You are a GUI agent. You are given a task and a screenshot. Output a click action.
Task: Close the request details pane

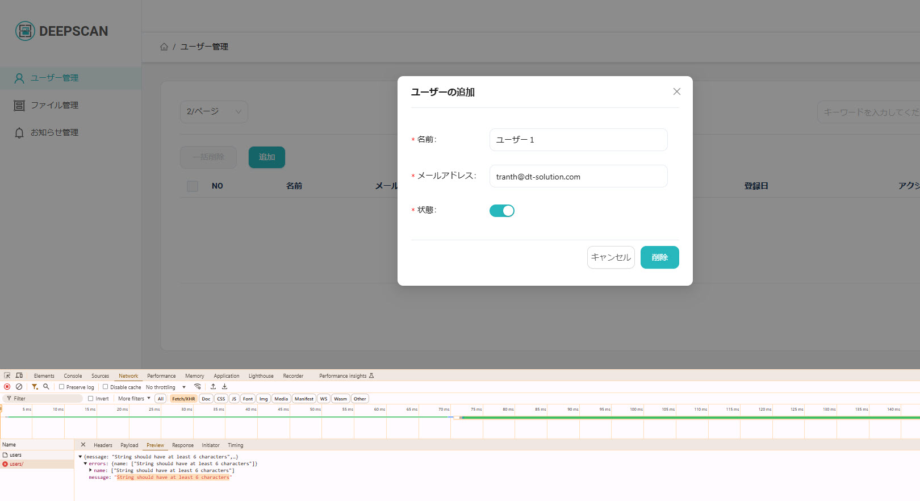(83, 445)
